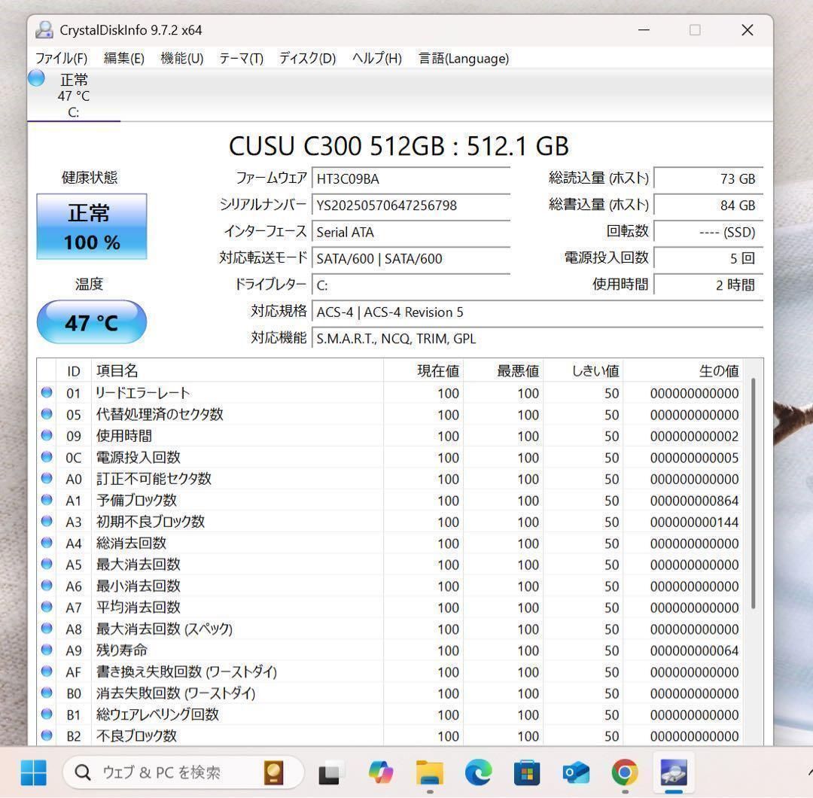
Task: Click the CrystalDiskInfo application icon in title bar
Action: coord(44,29)
